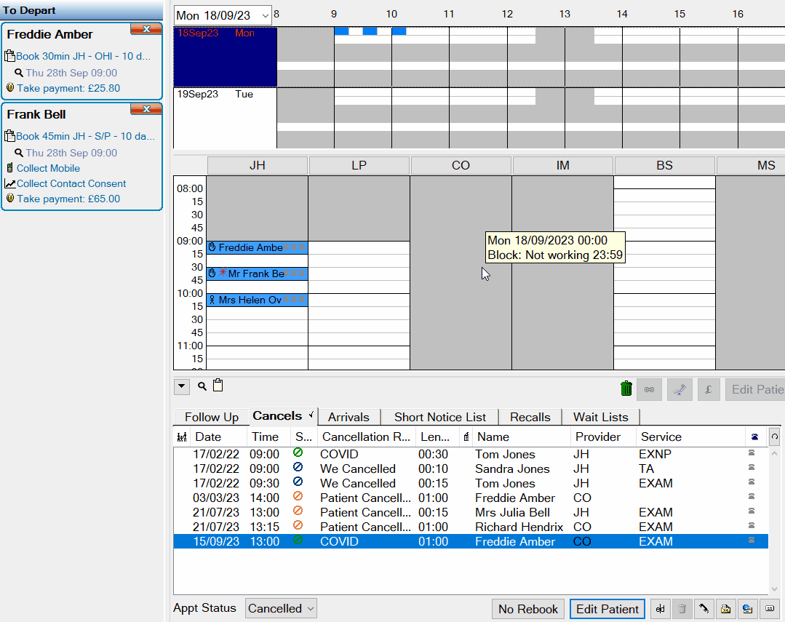Select the Mrs Julia Bell cancellation row

pos(471,512)
